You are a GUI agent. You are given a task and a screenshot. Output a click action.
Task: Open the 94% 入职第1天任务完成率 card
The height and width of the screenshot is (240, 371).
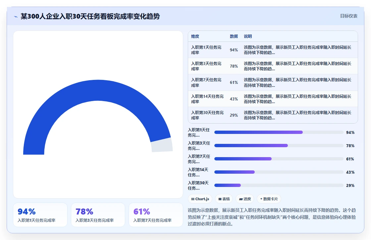[40, 215]
